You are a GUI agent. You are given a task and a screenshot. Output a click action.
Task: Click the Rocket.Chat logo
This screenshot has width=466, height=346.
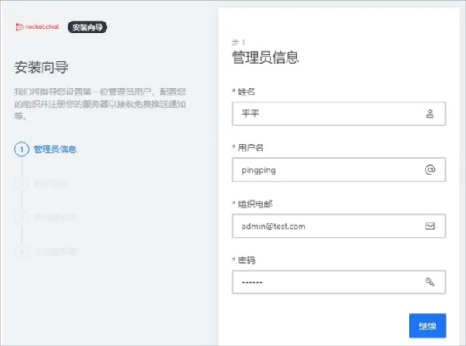click(38, 27)
